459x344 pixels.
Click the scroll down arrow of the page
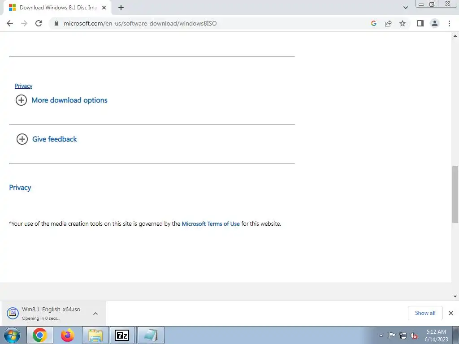[x=455, y=297]
